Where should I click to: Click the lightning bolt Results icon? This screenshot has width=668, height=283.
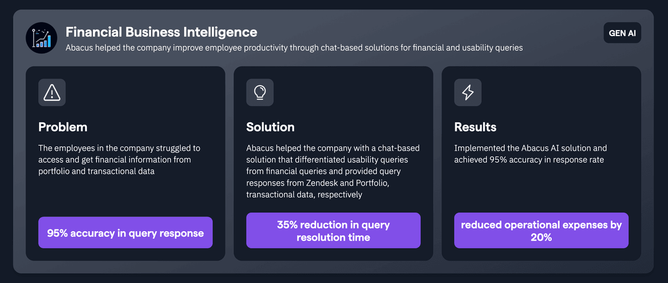468,92
